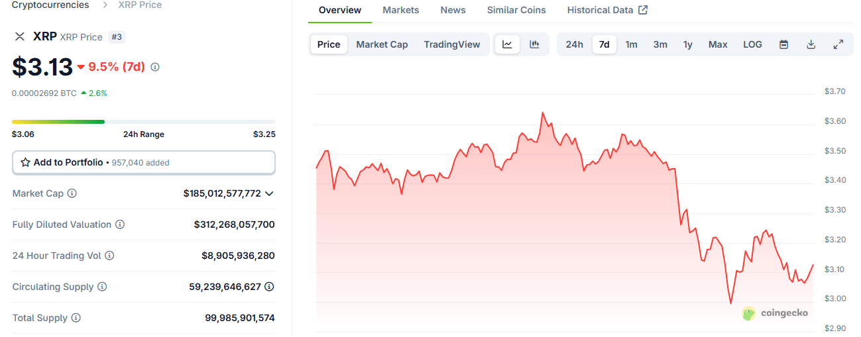The height and width of the screenshot is (337, 861).
Task: Click the Add to Portfolio button
Action: (x=143, y=162)
